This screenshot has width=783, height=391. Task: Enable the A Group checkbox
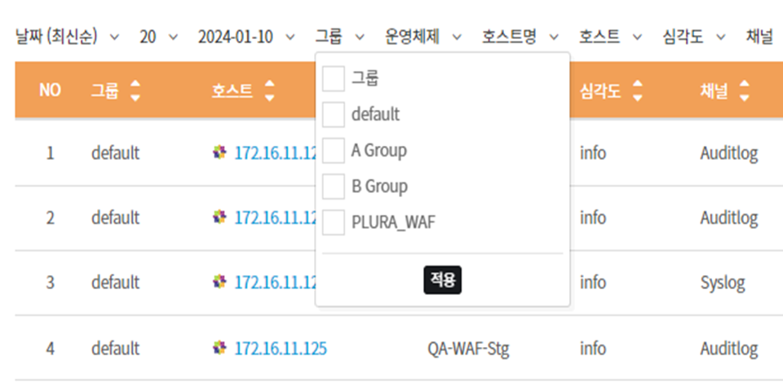coord(334,151)
